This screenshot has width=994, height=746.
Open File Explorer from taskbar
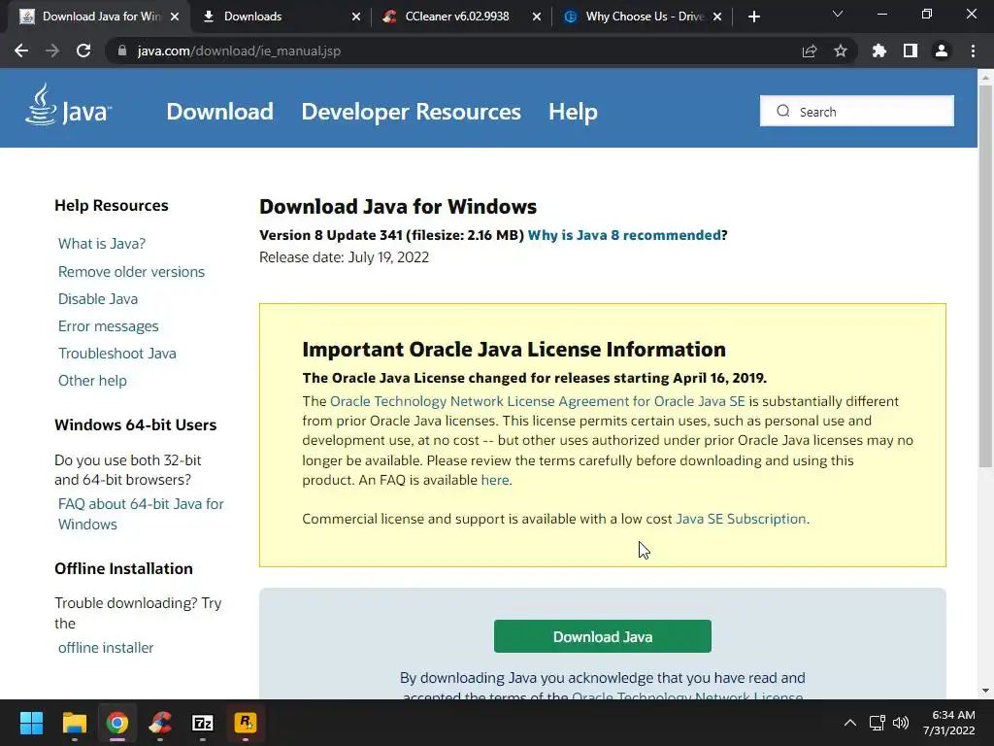click(74, 723)
